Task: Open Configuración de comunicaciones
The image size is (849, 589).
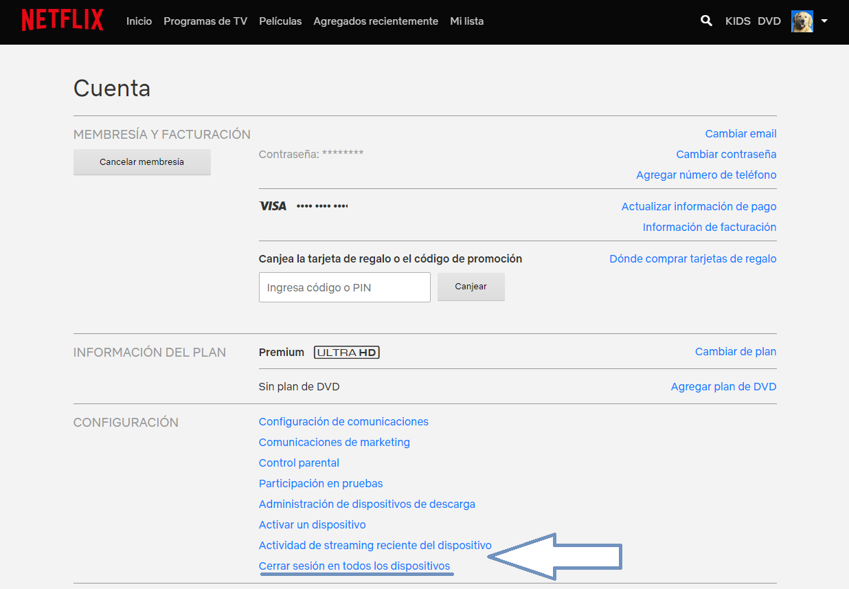Action: click(343, 422)
